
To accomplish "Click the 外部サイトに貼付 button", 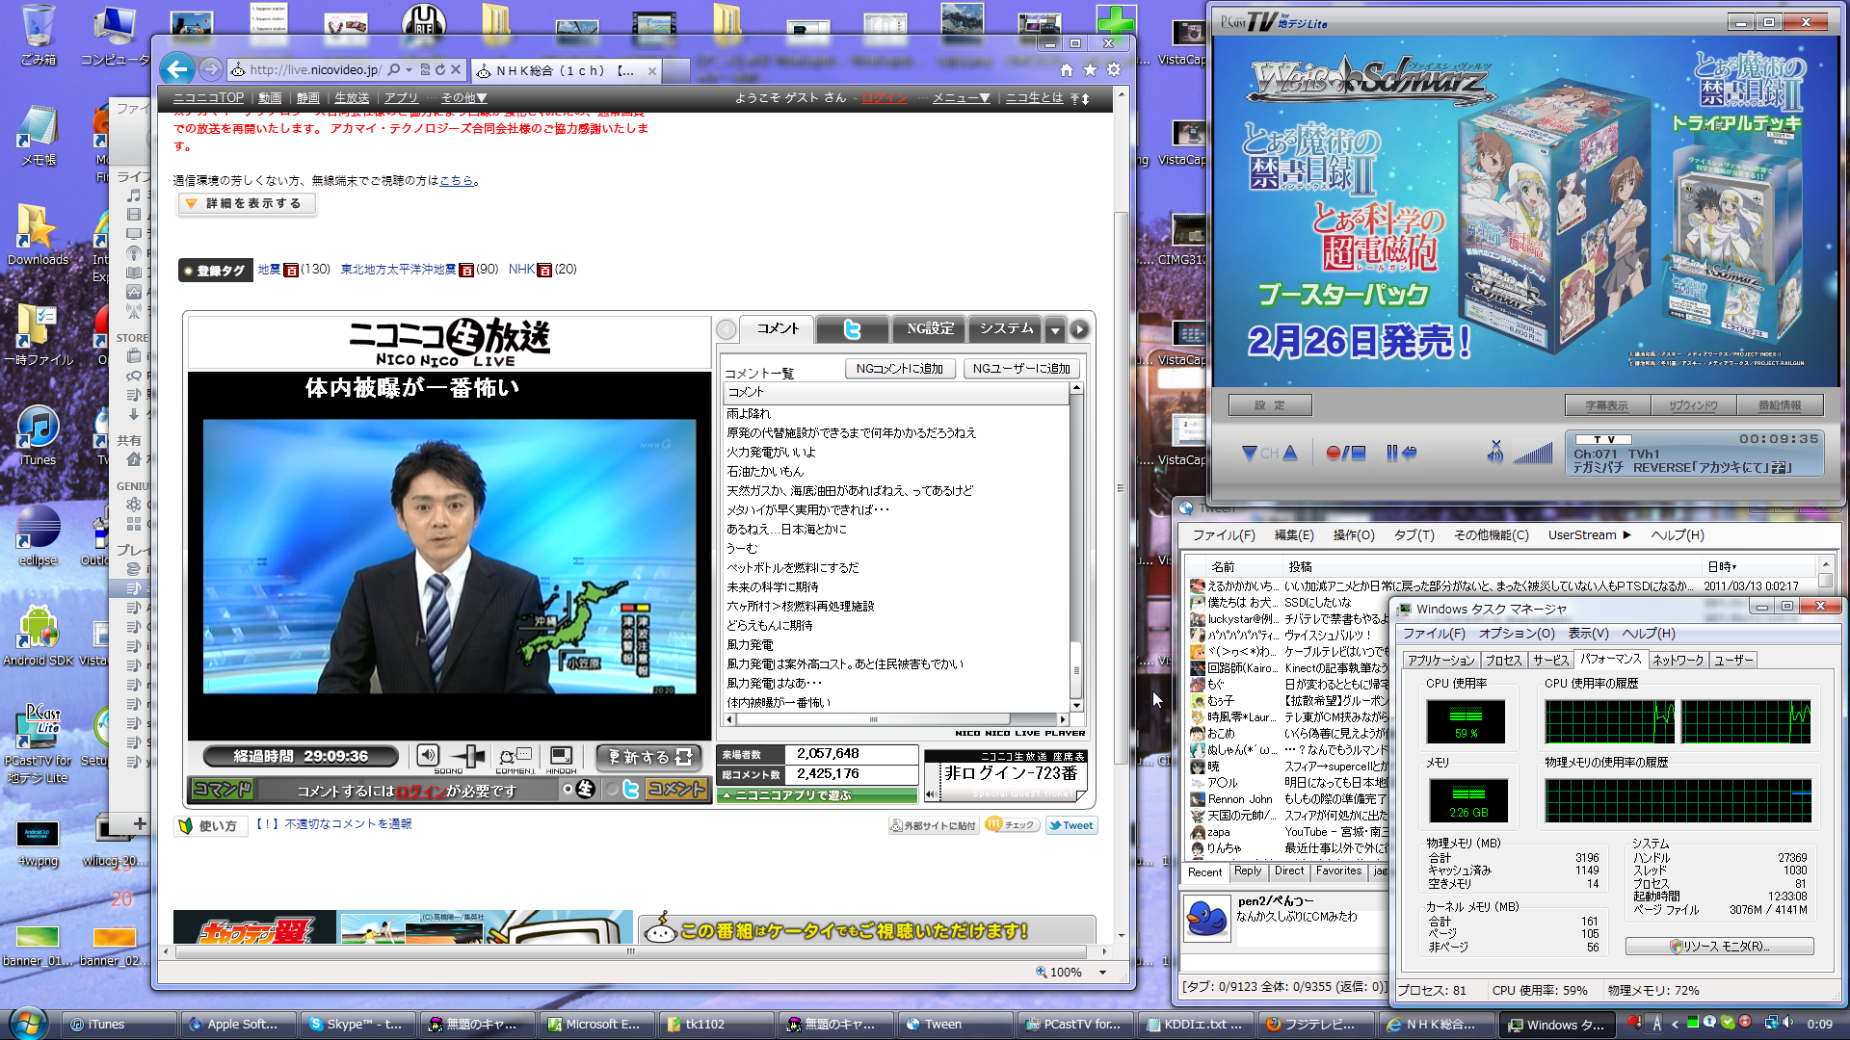I will pos(933,825).
